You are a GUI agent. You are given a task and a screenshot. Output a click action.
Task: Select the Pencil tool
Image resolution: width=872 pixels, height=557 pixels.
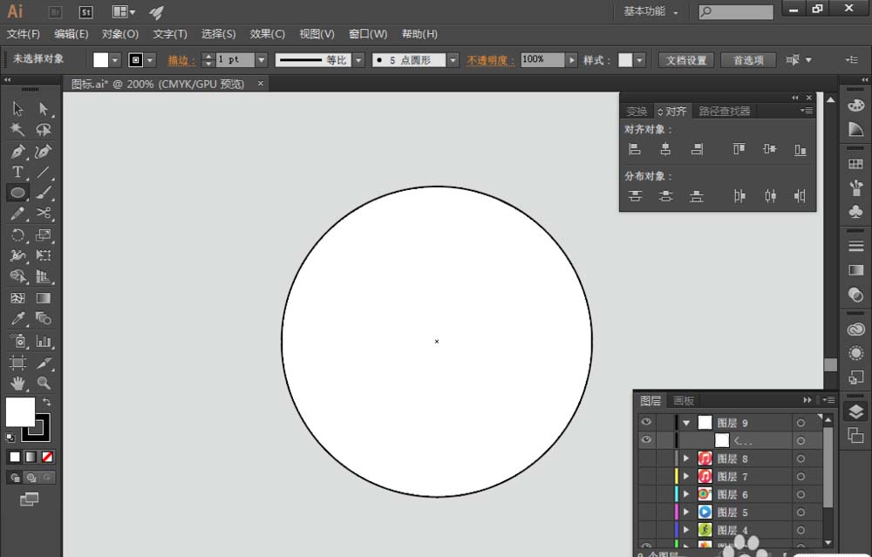tap(17, 214)
